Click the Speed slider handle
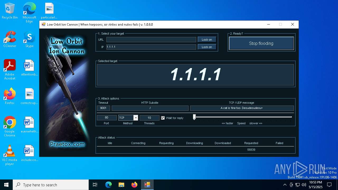 pyautogui.click(x=194, y=117)
